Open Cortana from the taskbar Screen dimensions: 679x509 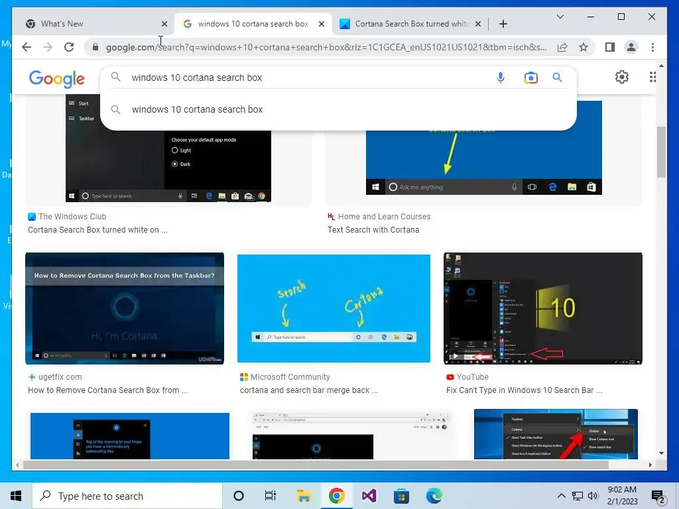click(x=239, y=496)
